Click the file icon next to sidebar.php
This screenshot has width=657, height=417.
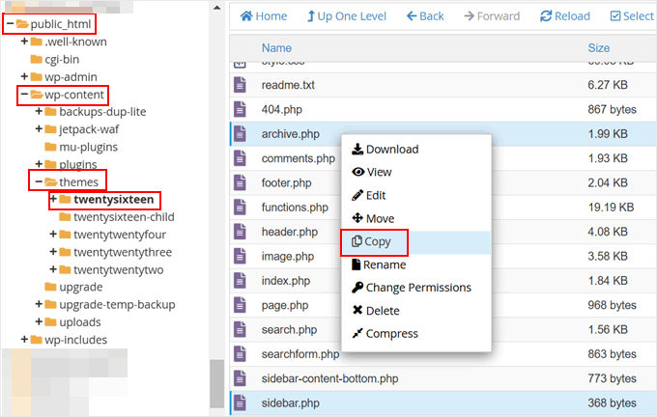pyautogui.click(x=241, y=402)
